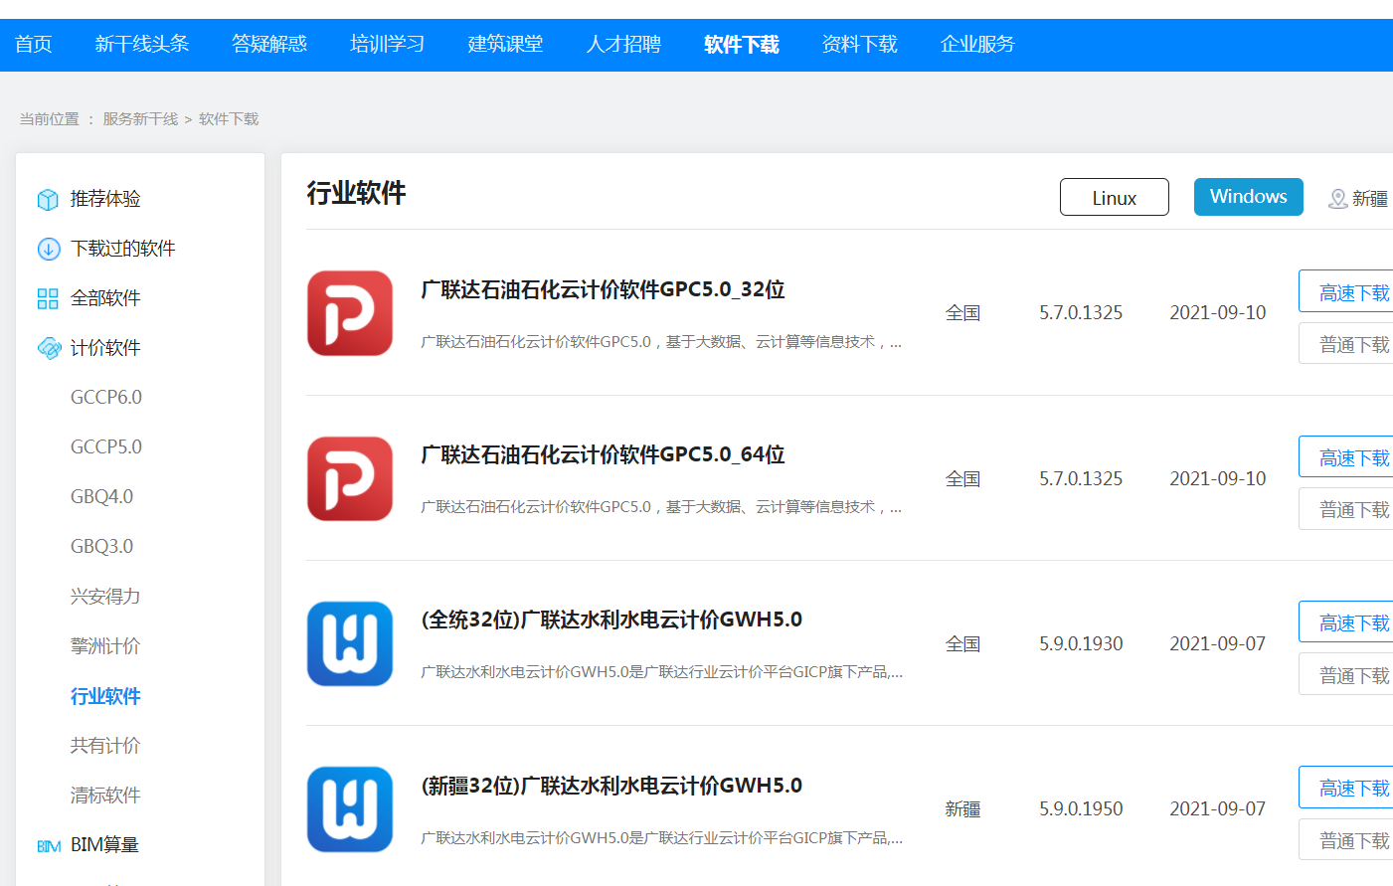Click the 全部软件 grid icon
The image size is (1393, 886).
point(48,298)
